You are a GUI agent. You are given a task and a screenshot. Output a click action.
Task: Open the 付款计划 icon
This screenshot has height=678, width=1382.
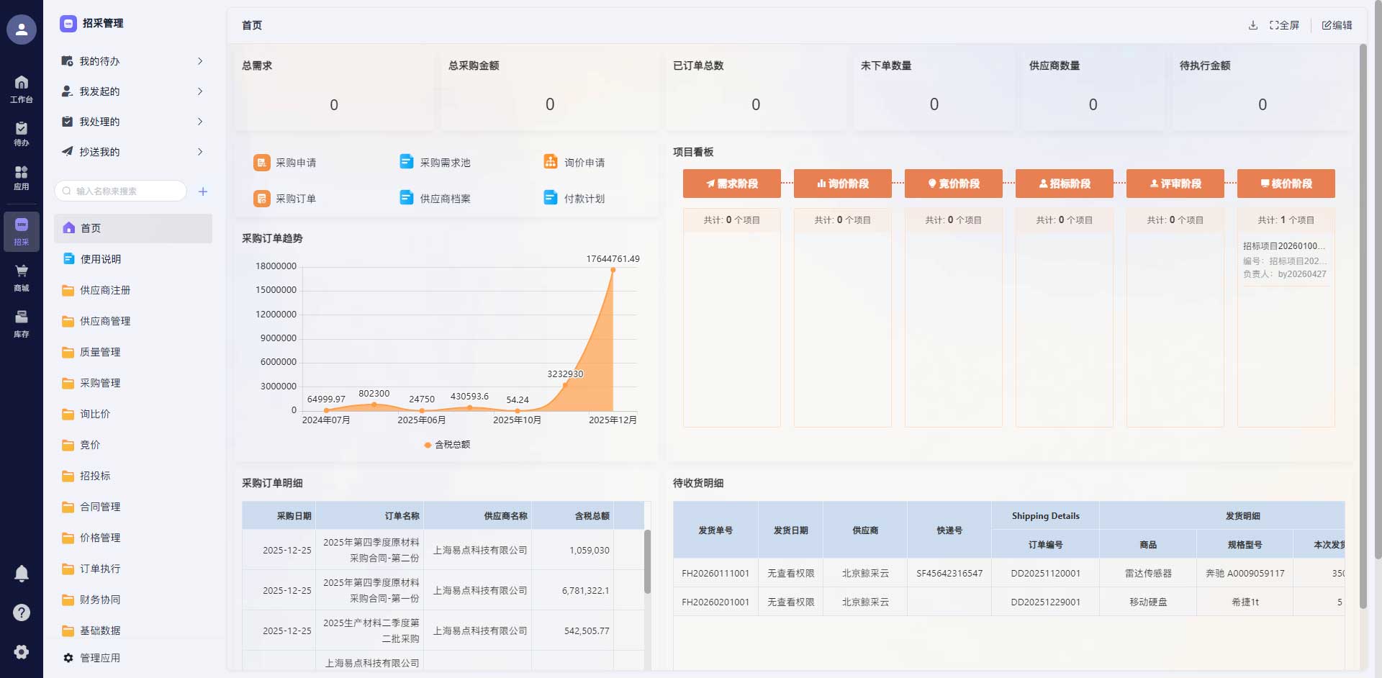coord(549,198)
